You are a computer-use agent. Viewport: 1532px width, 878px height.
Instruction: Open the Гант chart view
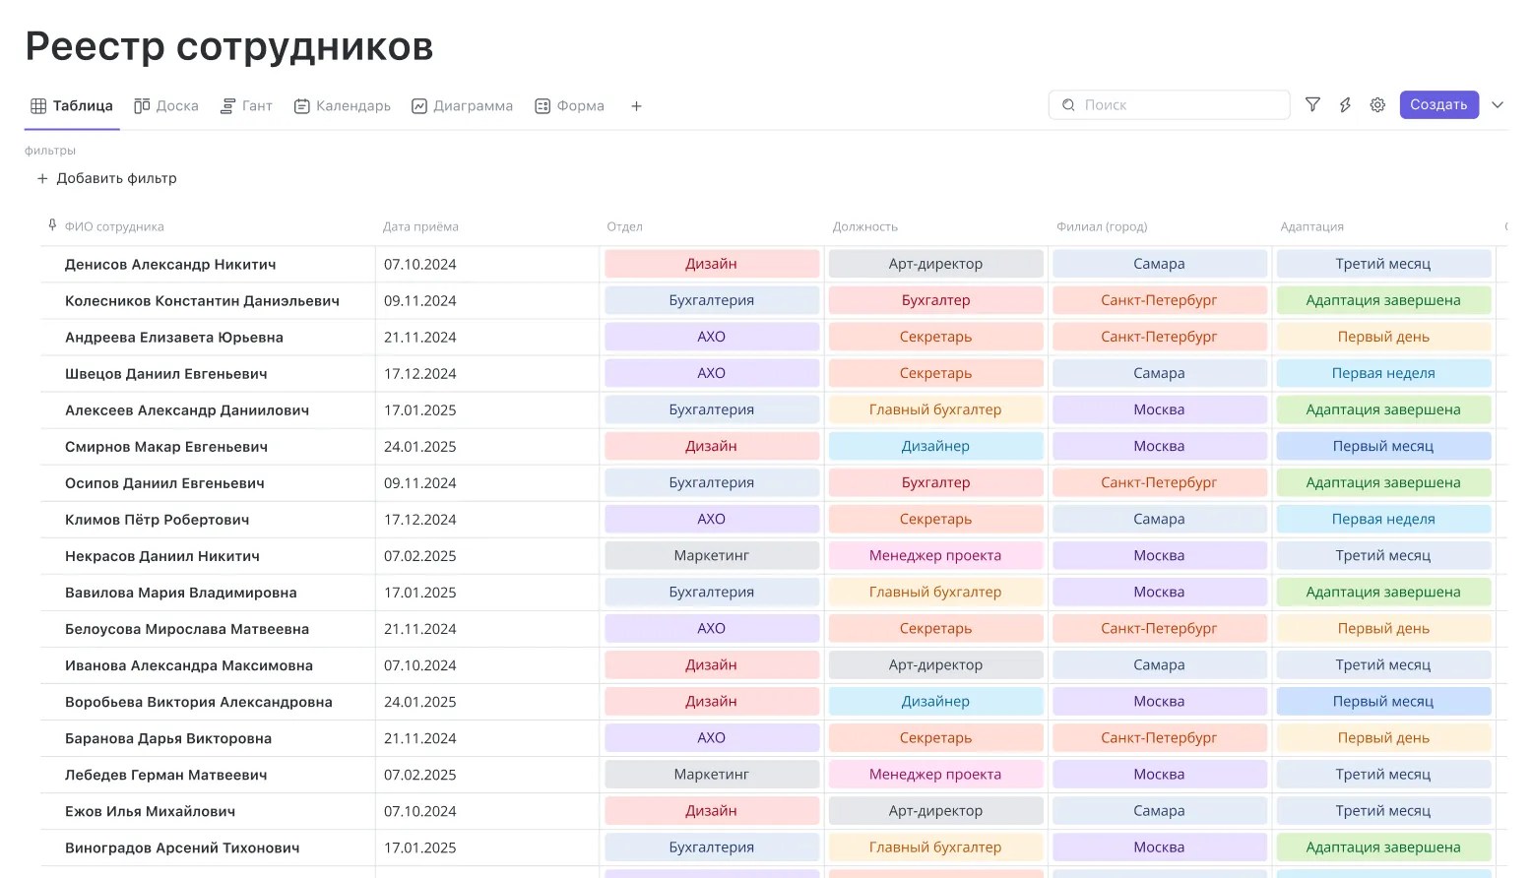click(246, 105)
